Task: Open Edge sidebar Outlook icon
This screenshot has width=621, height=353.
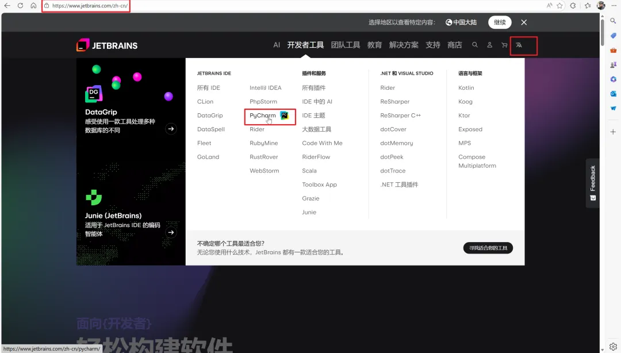Action: [613, 94]
